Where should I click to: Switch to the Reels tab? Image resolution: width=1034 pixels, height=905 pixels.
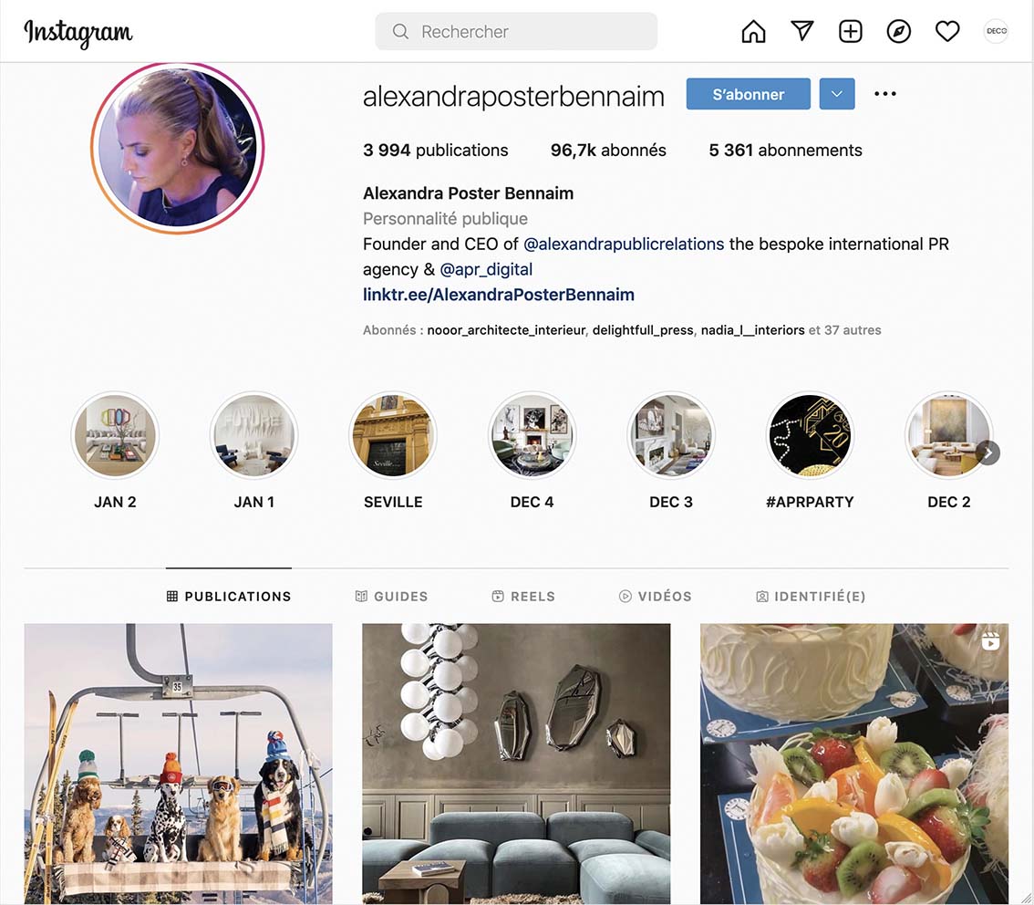click(x=523, y=597)
